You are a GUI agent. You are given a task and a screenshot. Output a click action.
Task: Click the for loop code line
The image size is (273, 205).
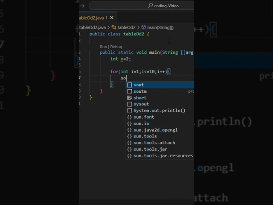point(140,71)
